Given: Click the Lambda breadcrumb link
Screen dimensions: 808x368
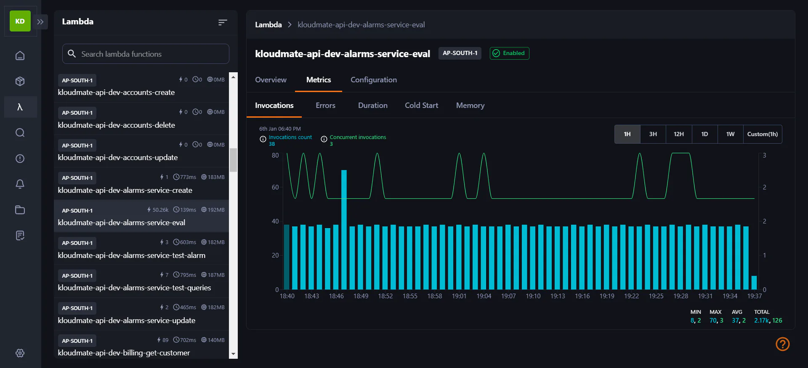Looking at the screenshot, I should coord(268,25).
